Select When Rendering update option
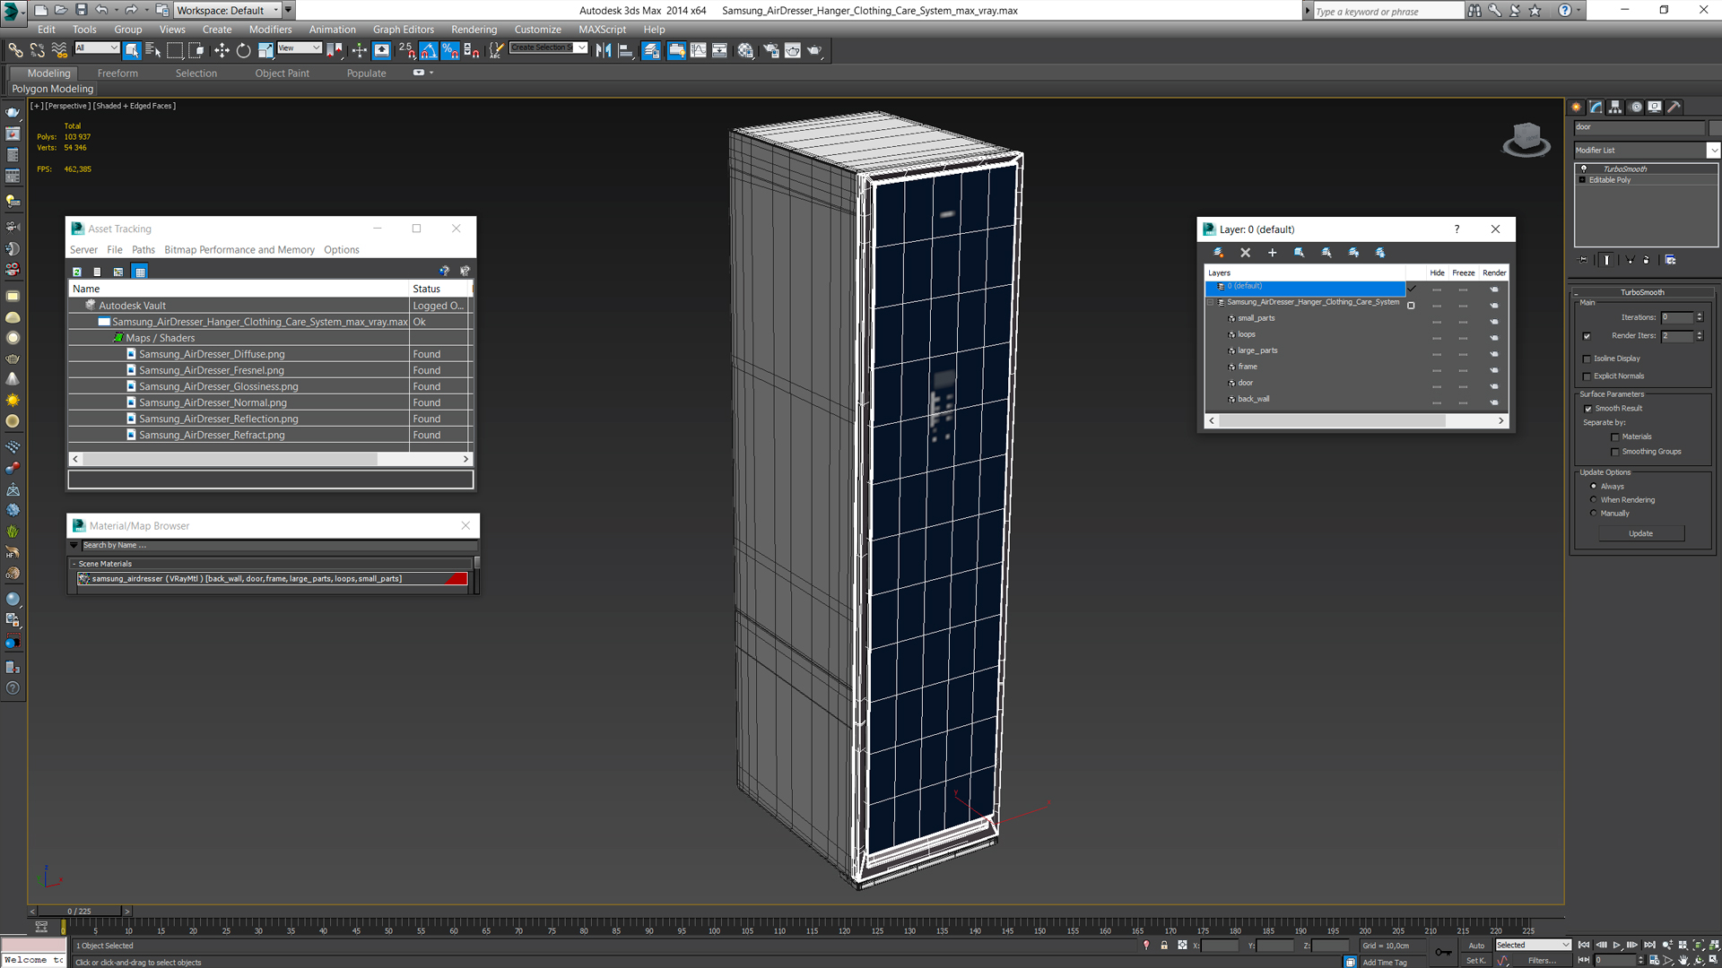The height and width of the screenshot is (968, 1722). [1594, 500]
